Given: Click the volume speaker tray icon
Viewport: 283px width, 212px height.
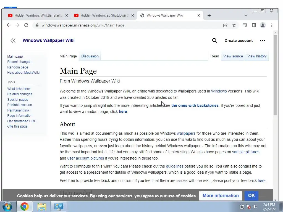Looking at the screenshot, I should 255,207.
